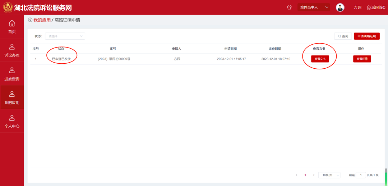Open 个人中心 in the sidebar
Image resolution: width=388 pixels, height=186 pixels.
12,121
